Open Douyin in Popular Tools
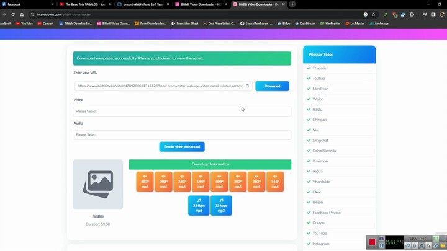This screenshot has height=251, width=447. pyautogui.click(x=318, y=223)
